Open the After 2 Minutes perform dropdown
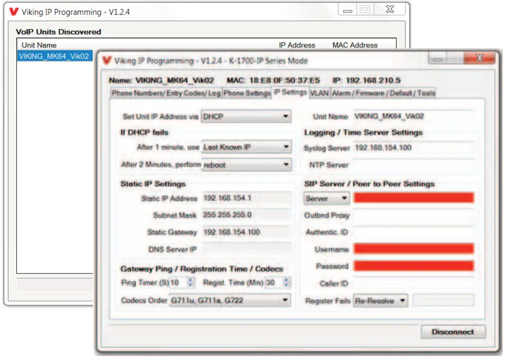 click(246, 165)
